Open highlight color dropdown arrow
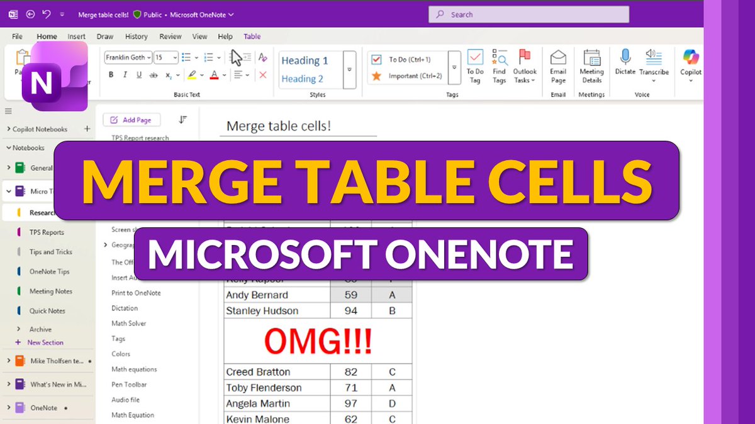This screenshot has width=755, height=424. 202,75
